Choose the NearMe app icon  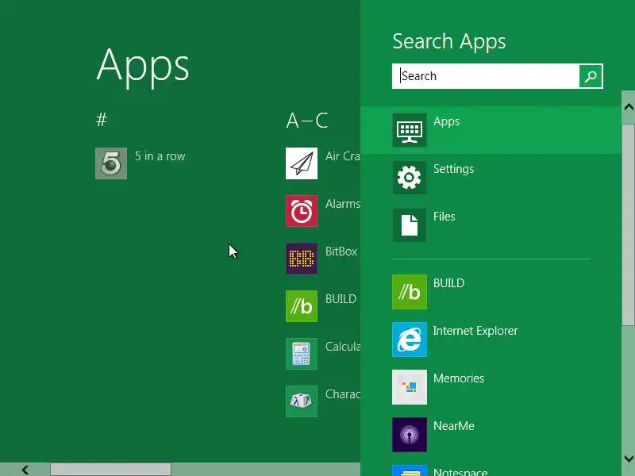point(410,435)
